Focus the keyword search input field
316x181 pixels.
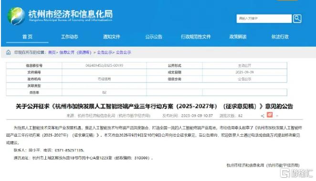pos(264,19)
